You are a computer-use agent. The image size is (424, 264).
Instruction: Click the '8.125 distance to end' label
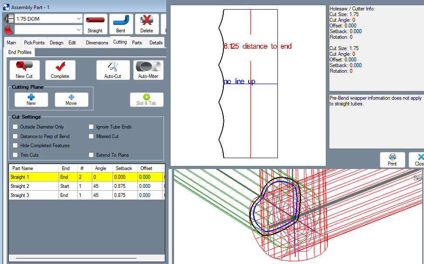coord(258,46)
